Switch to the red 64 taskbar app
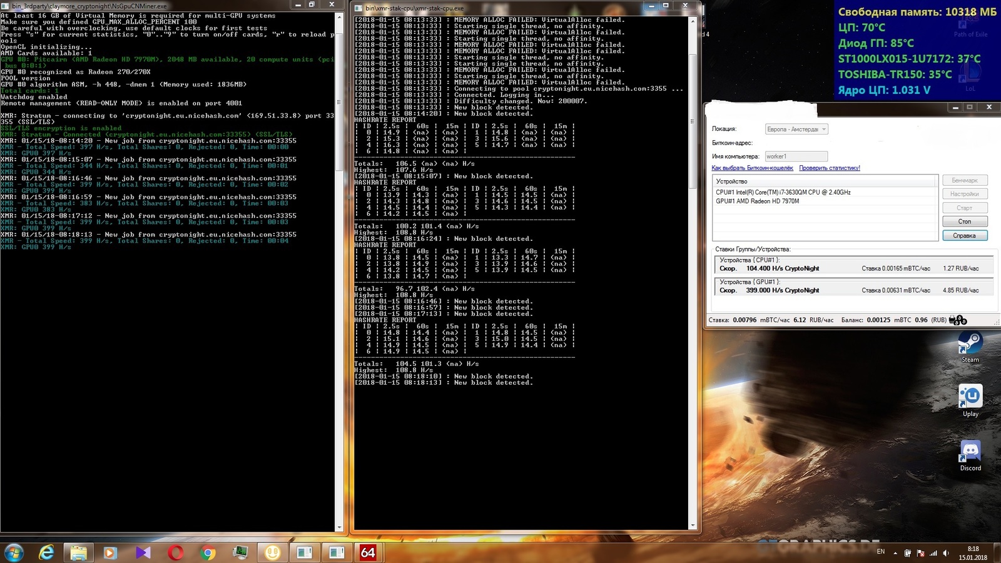 click(x=368, y=552)
